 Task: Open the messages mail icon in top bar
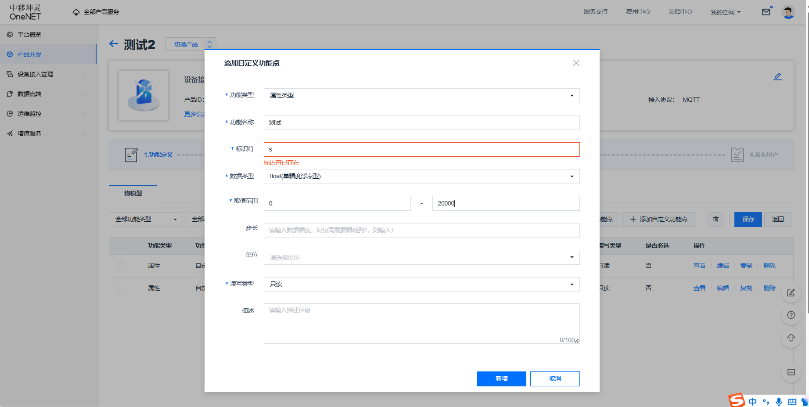[766, 12]
